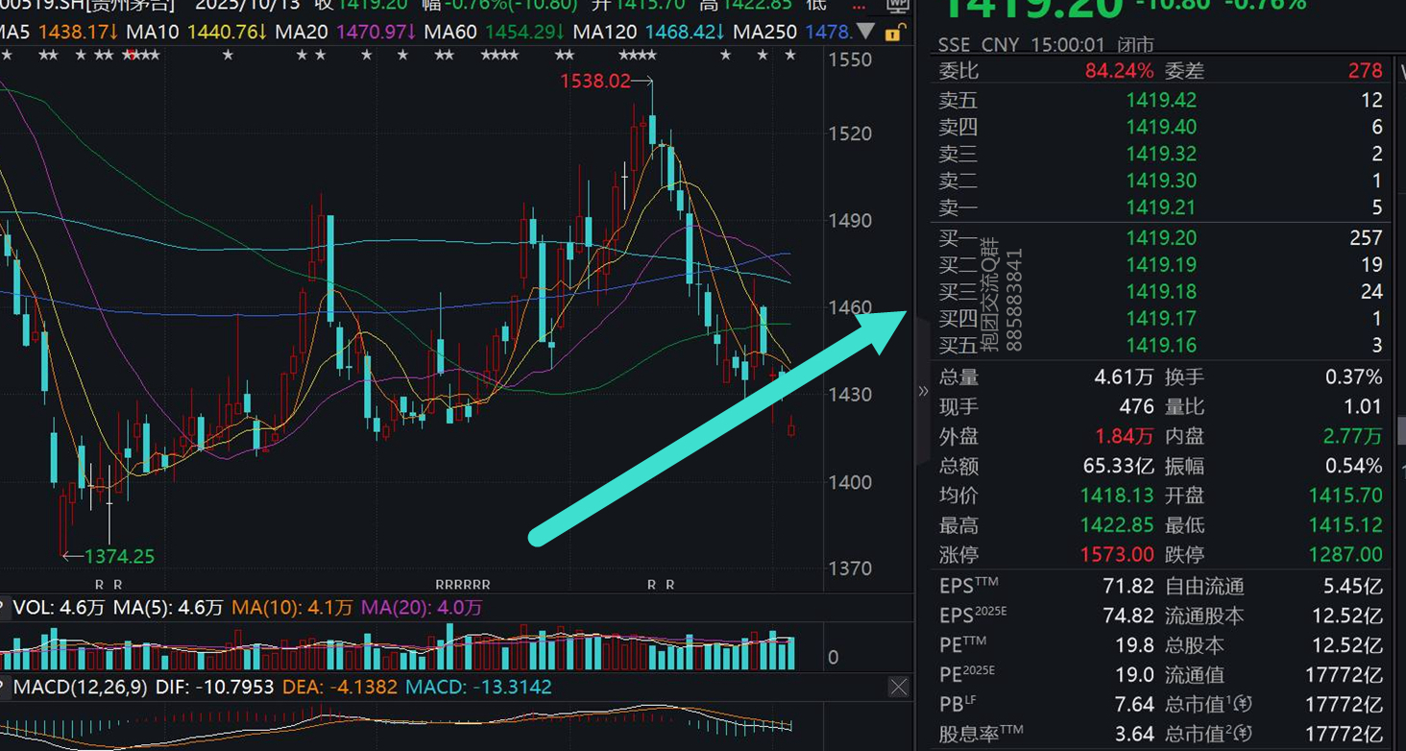Click the 换手 0.37% value
The width and height of the screenshot is (1406, 751).
[x=1354, y=377]
